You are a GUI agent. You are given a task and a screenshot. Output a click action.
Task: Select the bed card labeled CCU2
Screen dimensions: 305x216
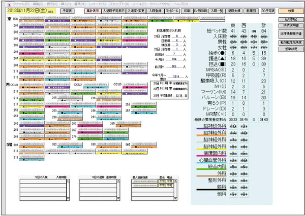point(96,86)
